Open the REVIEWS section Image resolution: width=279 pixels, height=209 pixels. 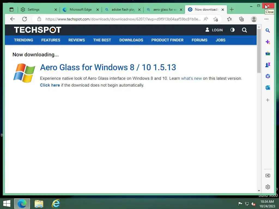pos(77,40)
